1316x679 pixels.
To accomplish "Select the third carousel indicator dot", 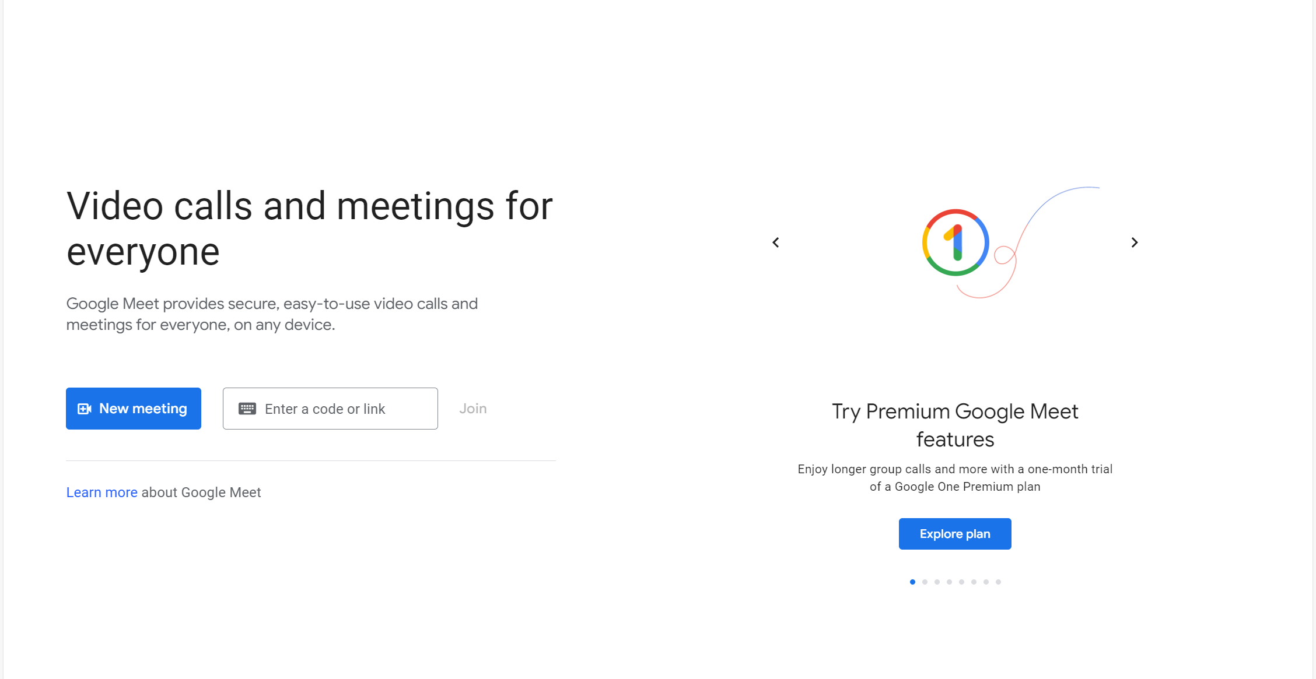I will coord(937,582).
